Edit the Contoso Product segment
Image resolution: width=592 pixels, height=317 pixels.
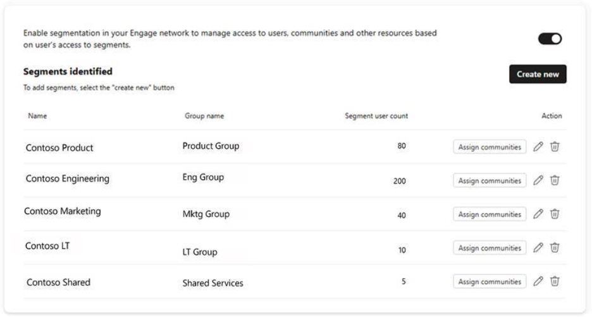(x=538, y=147)
